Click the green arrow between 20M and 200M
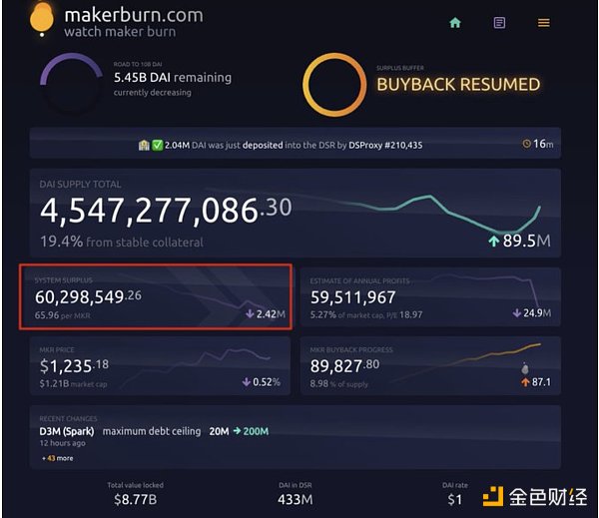Viewport: 599px width, 518px height. 237,431
